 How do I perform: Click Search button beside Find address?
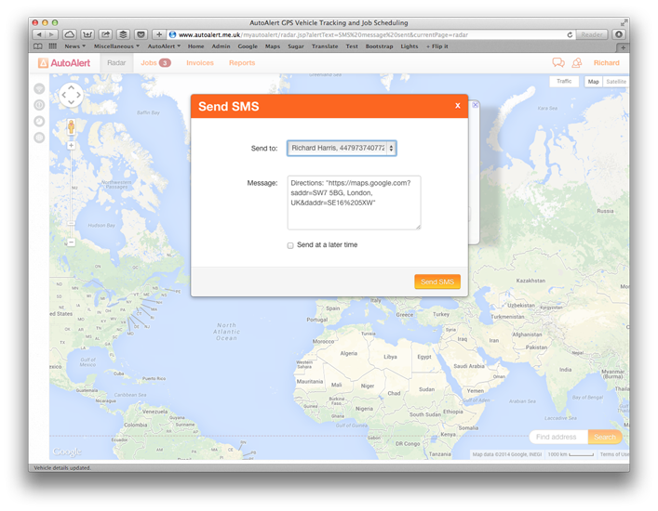[x=604, y=437]
